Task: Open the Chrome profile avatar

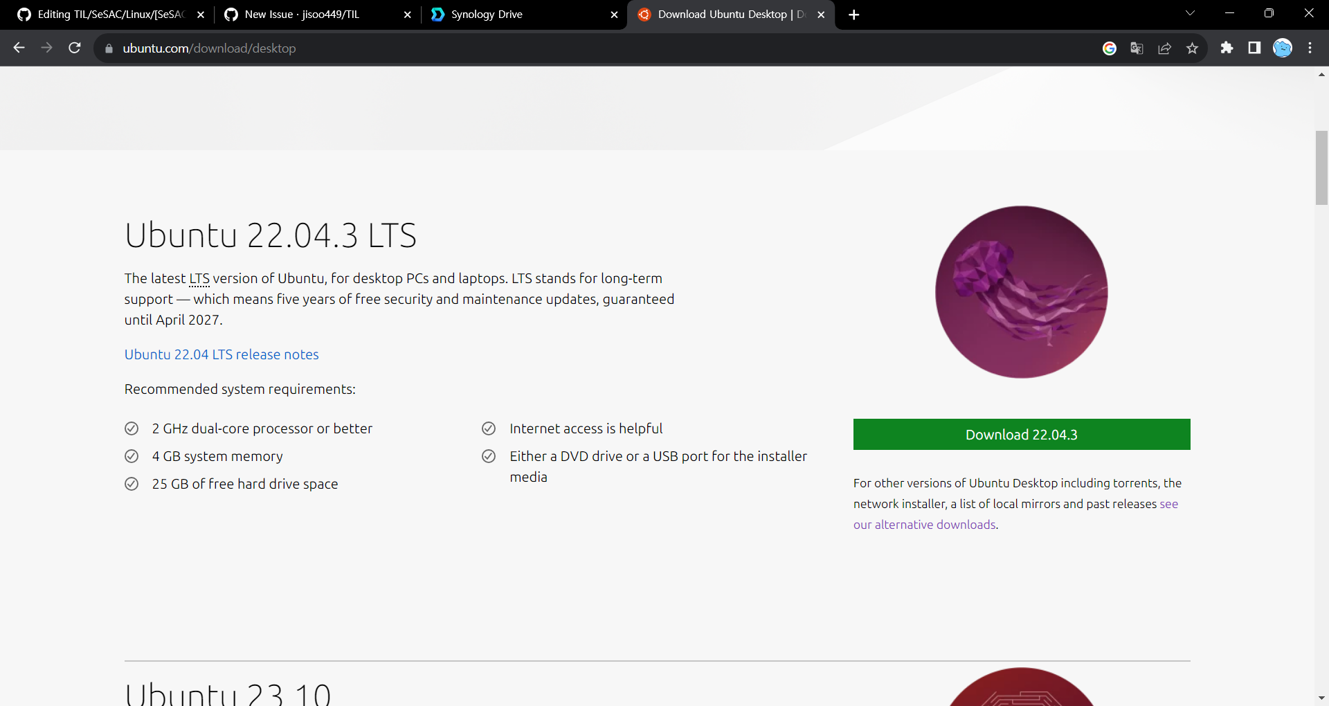Action: (x=1283, y=48)
